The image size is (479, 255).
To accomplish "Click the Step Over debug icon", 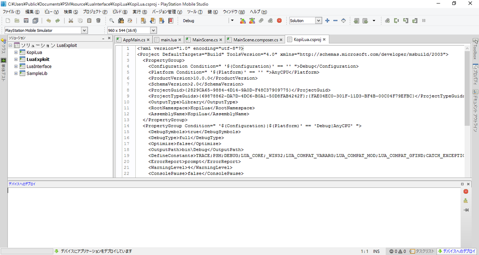I will [x=397, y=21].
